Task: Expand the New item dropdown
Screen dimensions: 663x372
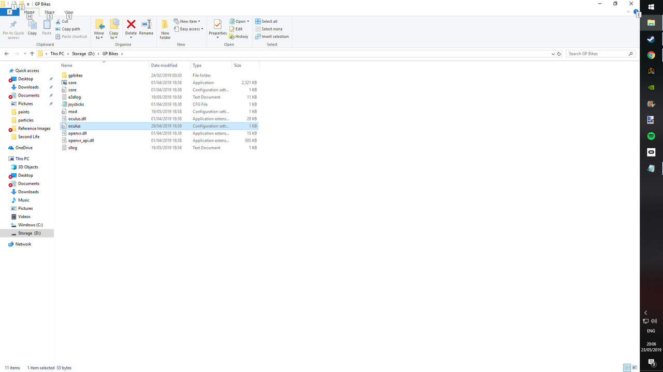Action: click(x=199, y=22)
